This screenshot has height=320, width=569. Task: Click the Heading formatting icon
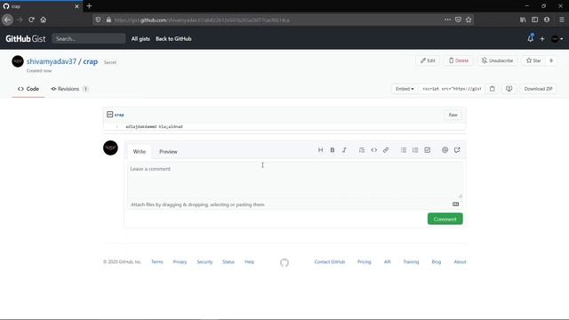pyautogui.click(x=320, y=150)
